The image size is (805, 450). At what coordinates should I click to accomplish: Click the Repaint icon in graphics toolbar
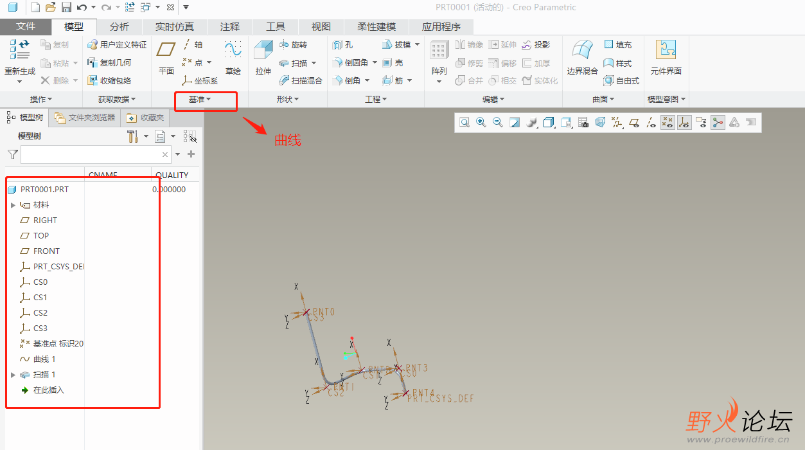[515, 122]
